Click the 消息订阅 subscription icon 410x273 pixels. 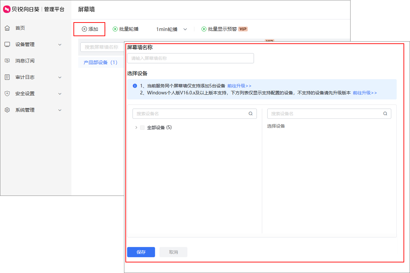click(x=8, y=60)
